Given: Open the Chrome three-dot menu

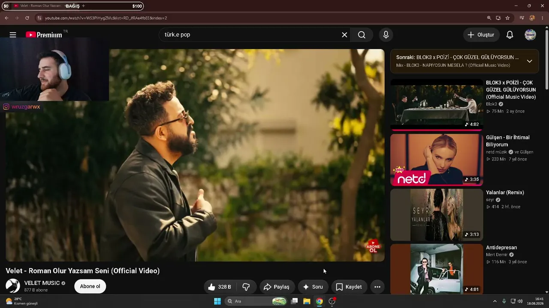Looking at the screenshot, I should pos(543,18).
